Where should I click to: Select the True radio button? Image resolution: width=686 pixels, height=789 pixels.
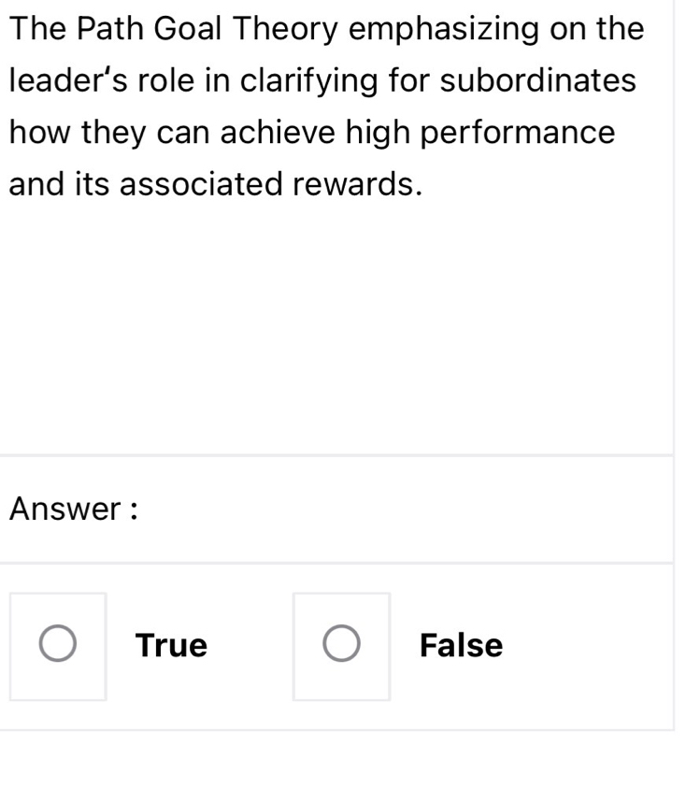58,645
